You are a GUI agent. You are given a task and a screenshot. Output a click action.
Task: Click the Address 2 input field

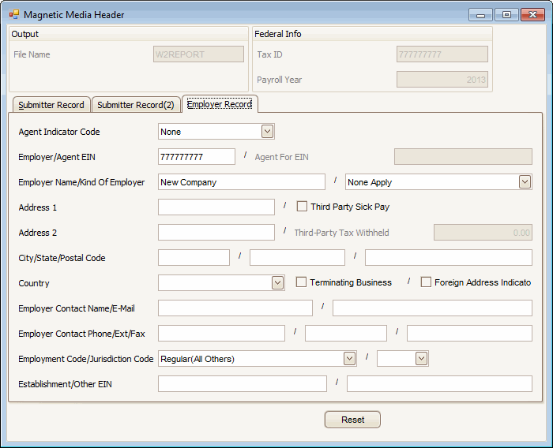[x=216, y=233]
